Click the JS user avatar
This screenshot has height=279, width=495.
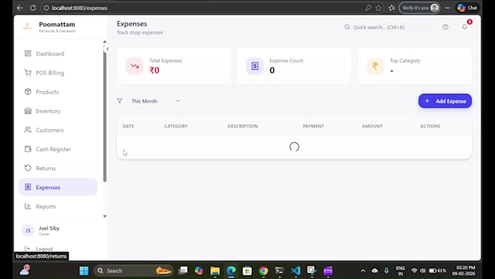pyautogui.click(x=28, y=231)
